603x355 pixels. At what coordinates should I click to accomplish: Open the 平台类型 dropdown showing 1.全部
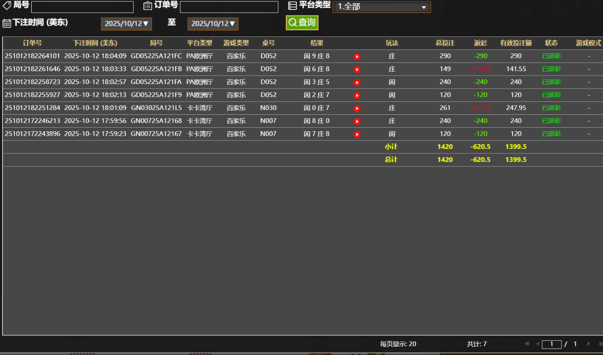tap(381, 7)
